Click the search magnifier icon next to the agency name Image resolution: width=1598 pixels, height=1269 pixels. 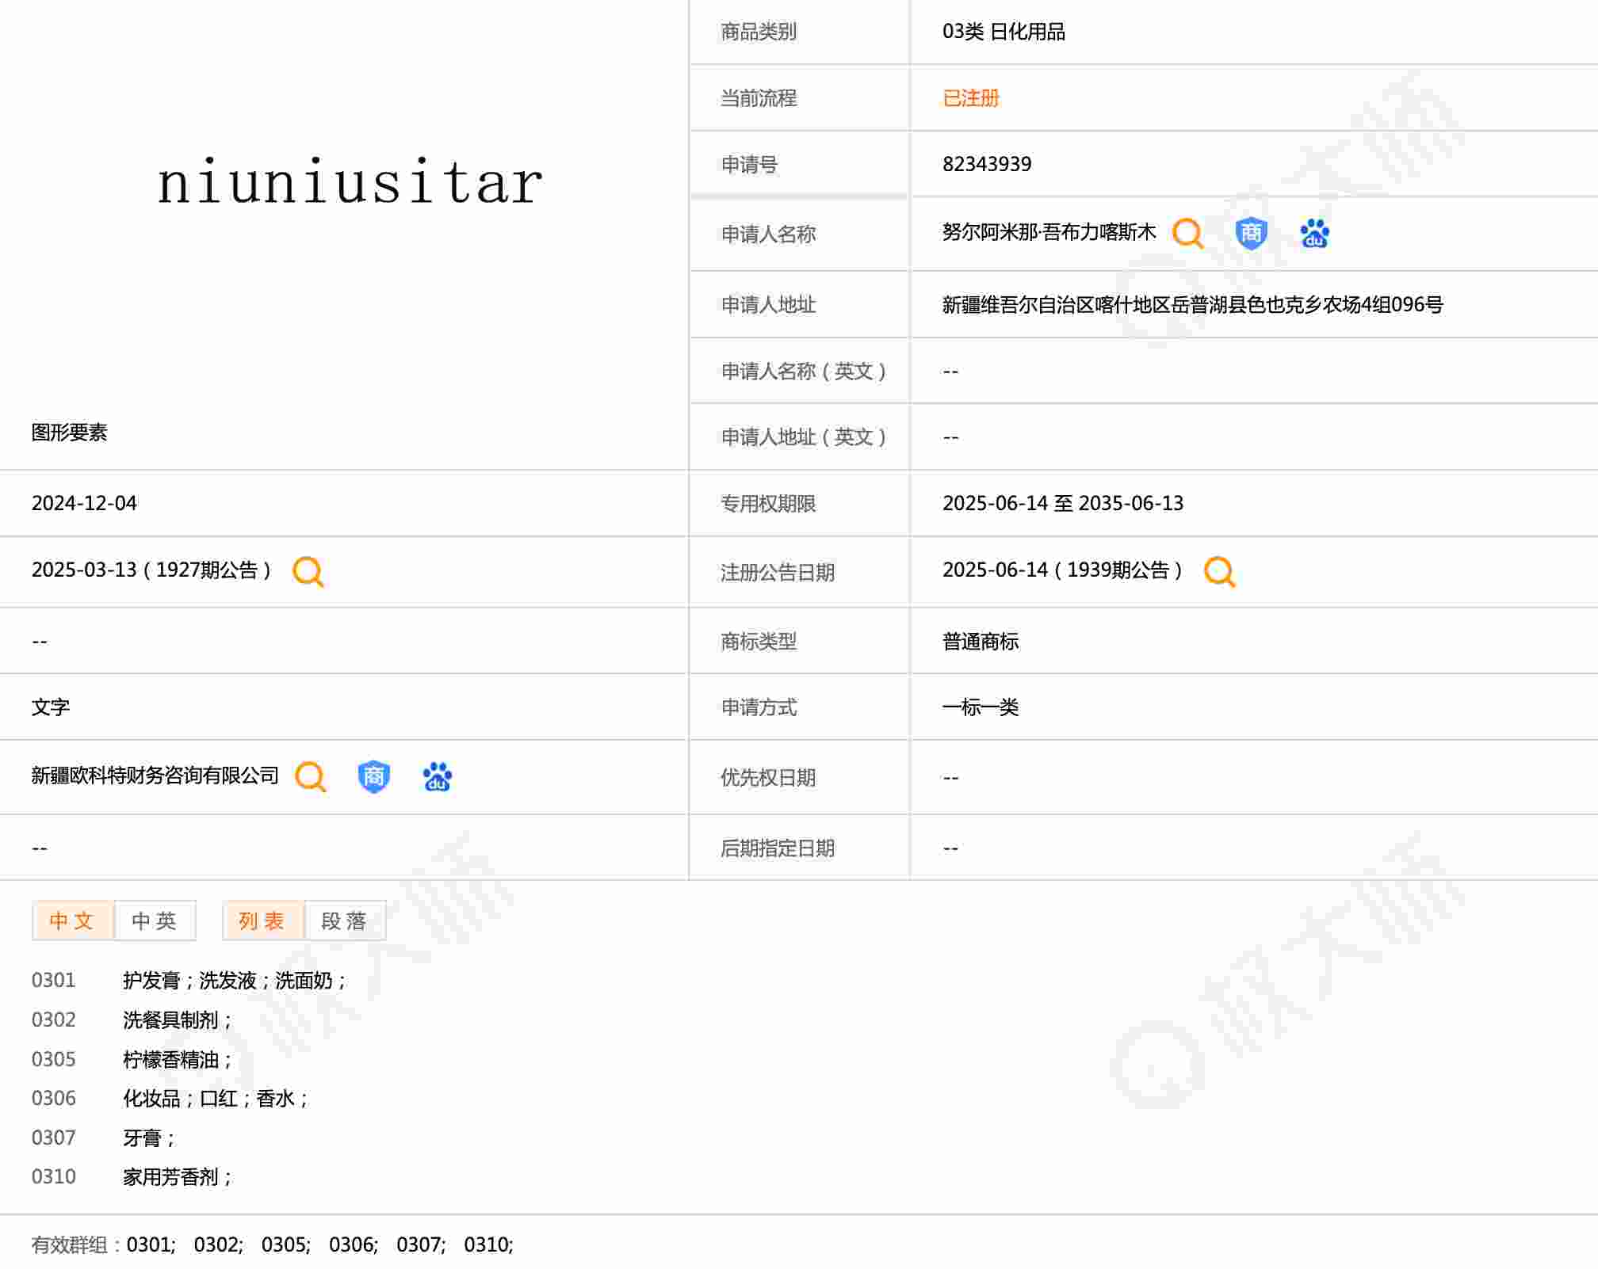tap(310, 776)
